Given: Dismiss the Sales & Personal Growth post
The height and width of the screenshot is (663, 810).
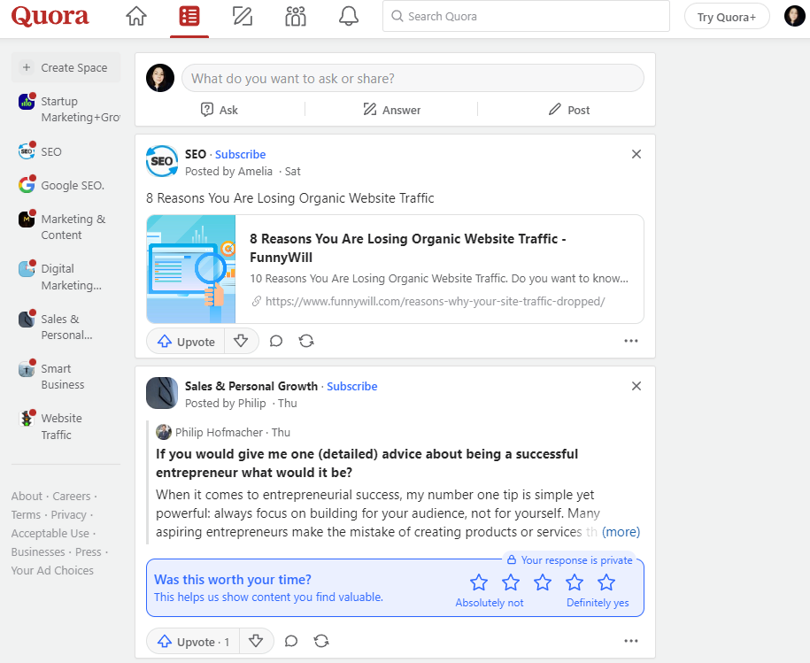Looking at the screenshot, I should (x=636, y=386).
